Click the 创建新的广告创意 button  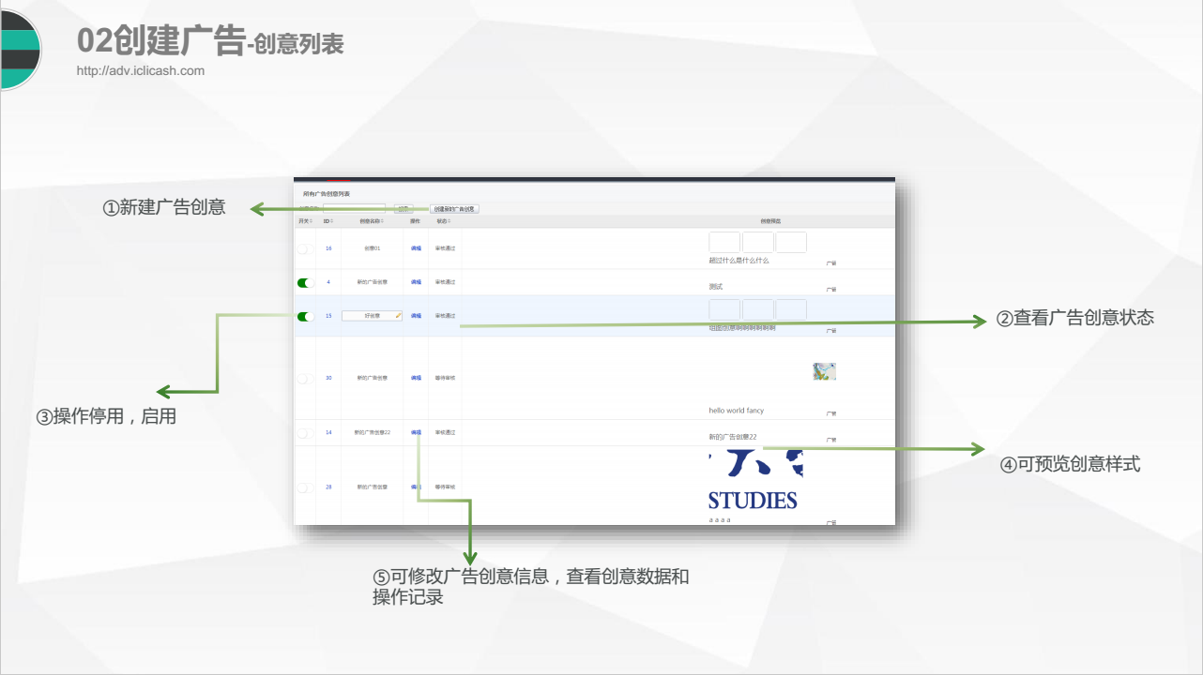(454, 209)
